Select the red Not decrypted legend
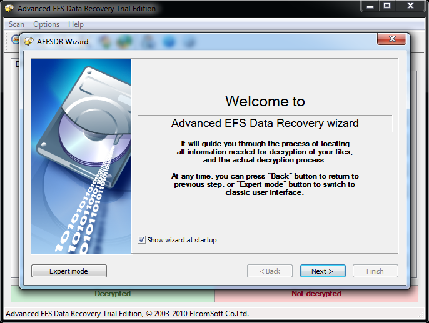This screenshot has height=323, width=429. tap(316, 294)
